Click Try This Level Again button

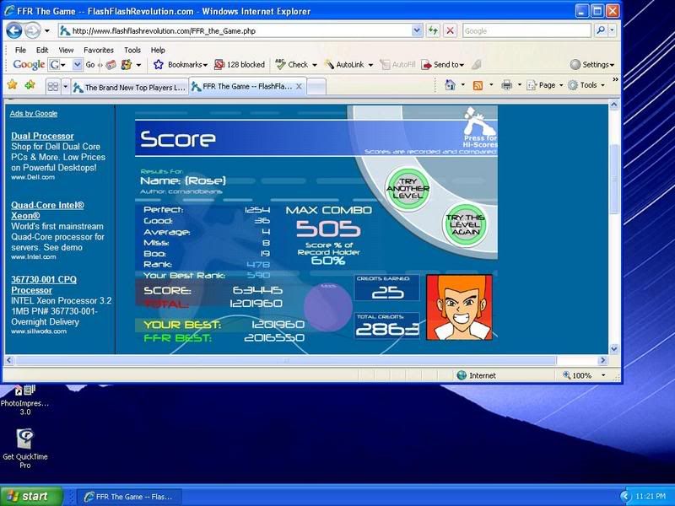[465, 224]
